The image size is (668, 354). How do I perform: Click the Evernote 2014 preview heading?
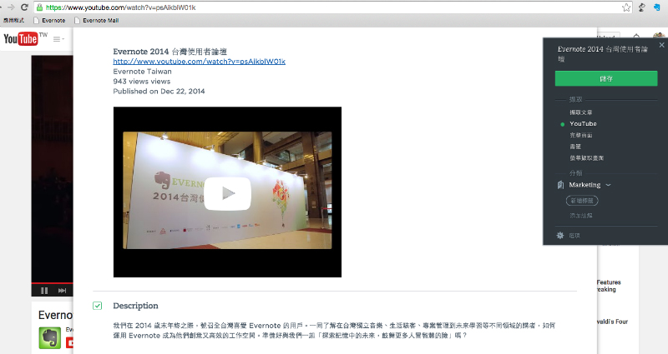(x=170, y=52)
